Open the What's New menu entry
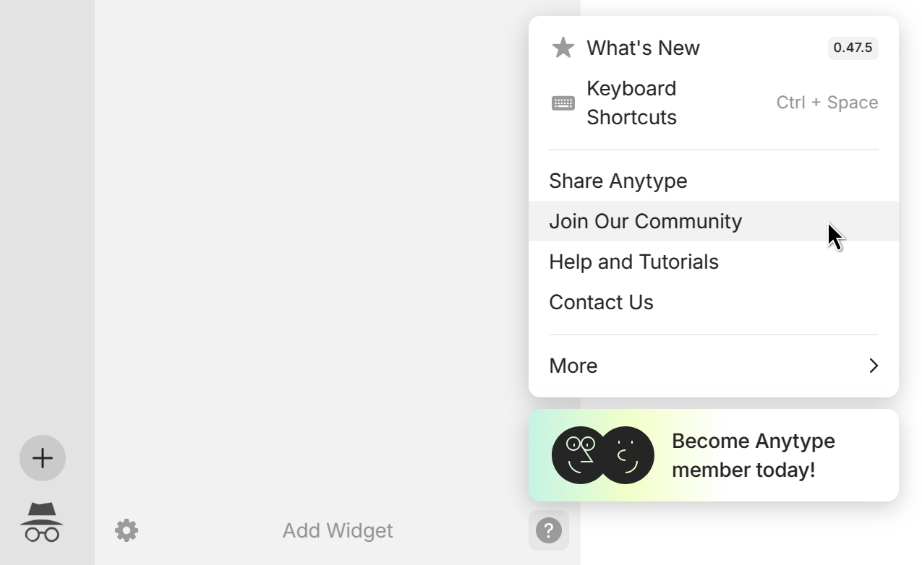The image size is (922, 565). pyautogui.click(x=643, y=48)
